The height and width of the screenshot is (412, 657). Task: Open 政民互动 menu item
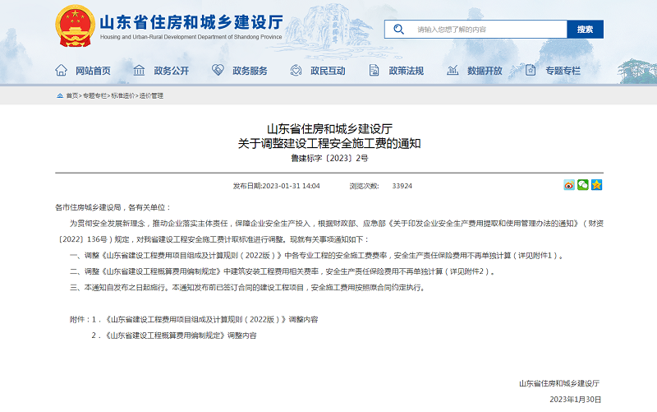click(328, 71)
